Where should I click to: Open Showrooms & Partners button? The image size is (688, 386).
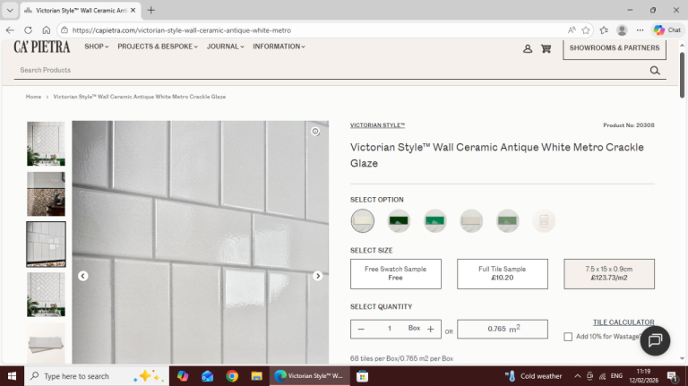click(614, 48)
